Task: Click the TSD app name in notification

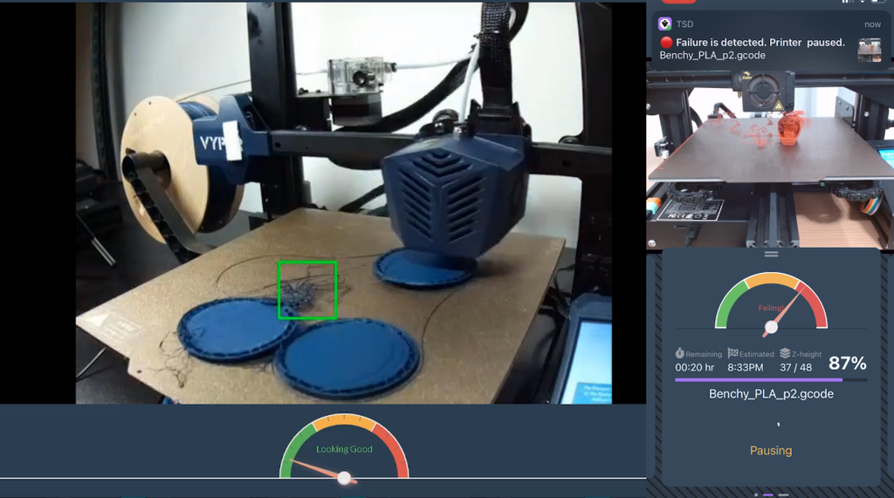Action: (684, 24)
